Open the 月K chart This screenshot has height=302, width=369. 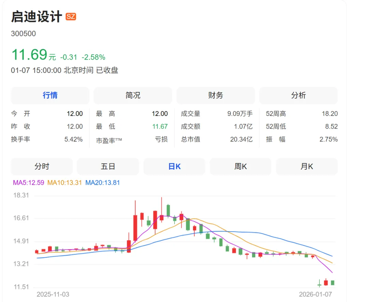tap(307, 167)
